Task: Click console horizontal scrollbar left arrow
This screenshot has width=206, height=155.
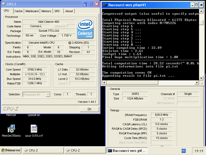Action: [x=104, y=83]
